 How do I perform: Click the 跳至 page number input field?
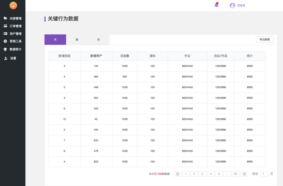tap(264, 174)
